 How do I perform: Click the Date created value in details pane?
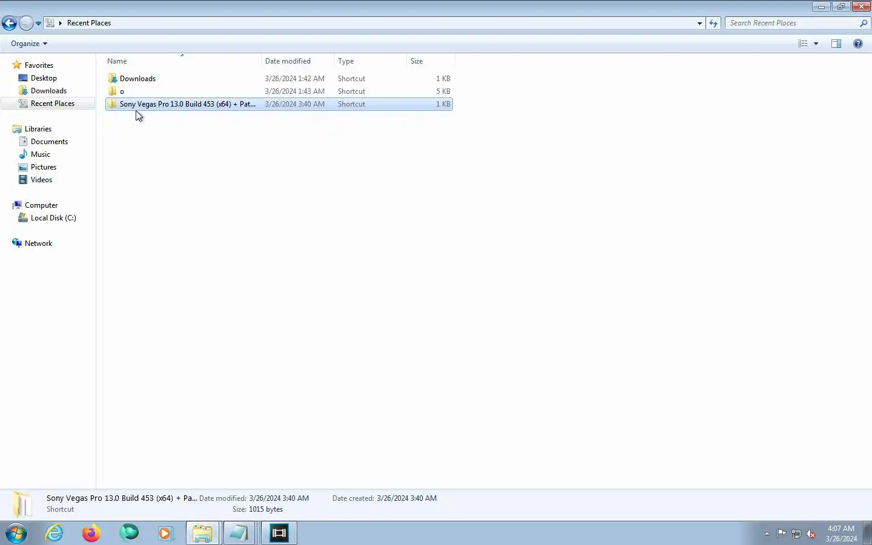tap(406, 498)
